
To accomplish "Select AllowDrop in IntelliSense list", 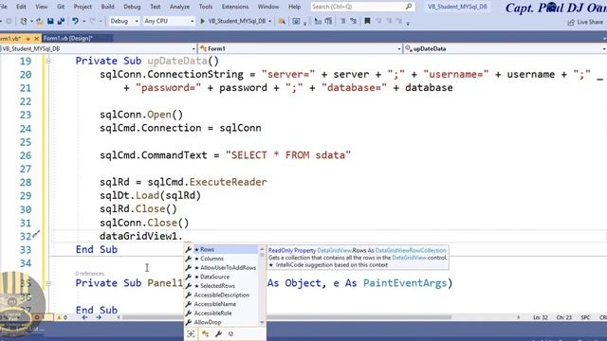I will coord(222,322).
